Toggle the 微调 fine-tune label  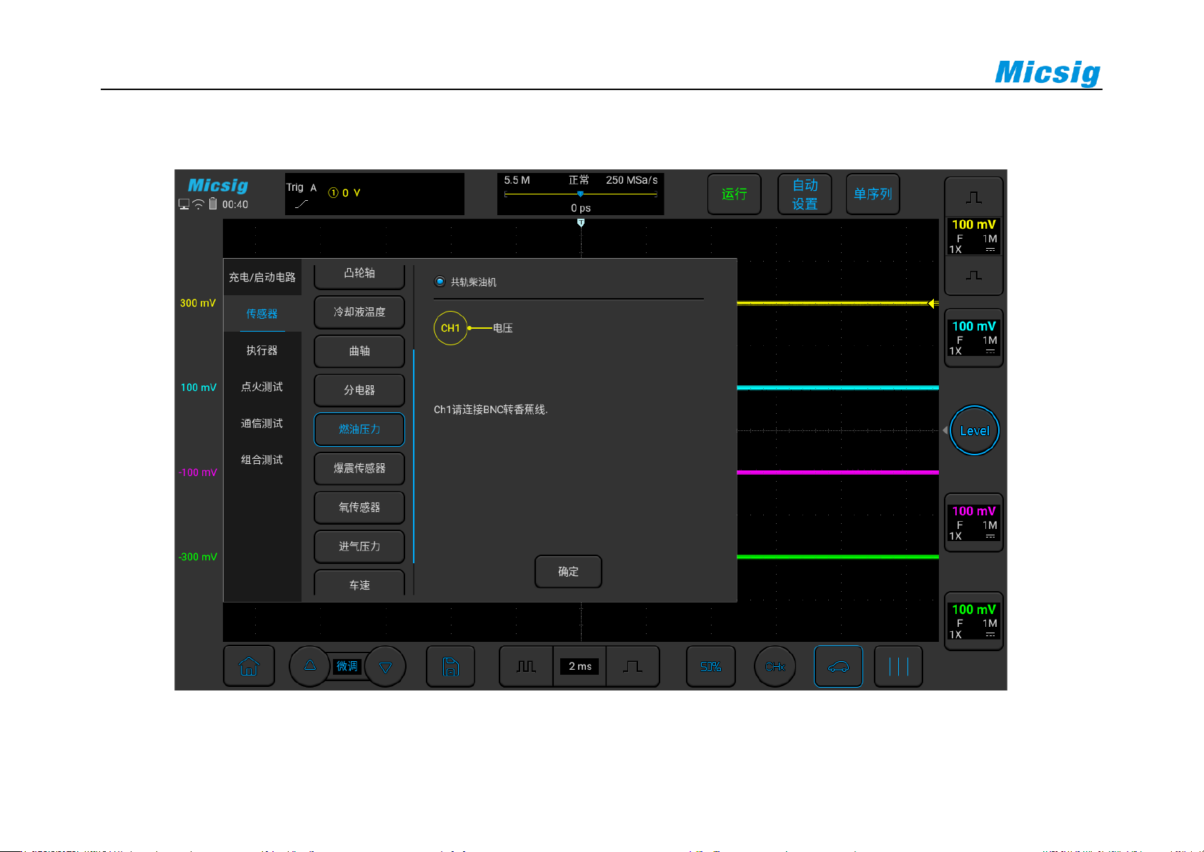347,666
